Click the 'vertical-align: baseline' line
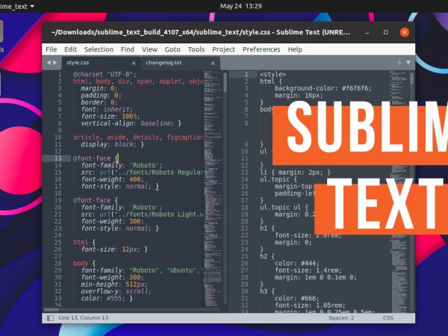The width and height of the screenshot is (448, 336). point(131,123)
